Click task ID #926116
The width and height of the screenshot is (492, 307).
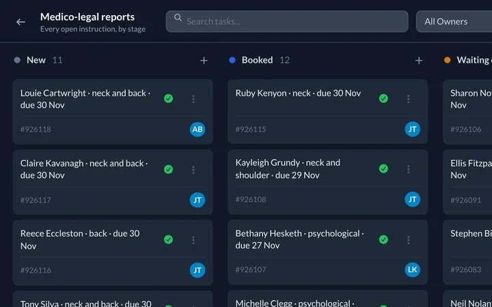click(x=36, y=270)
